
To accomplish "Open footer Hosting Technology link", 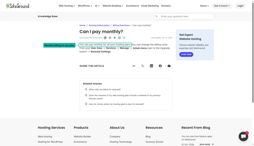I will [121, 142].
